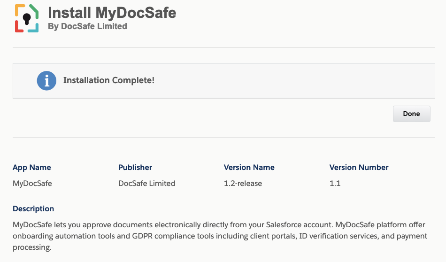Click the green corner of the logo
The image size is (446, 262).
(x=34, y=11)
